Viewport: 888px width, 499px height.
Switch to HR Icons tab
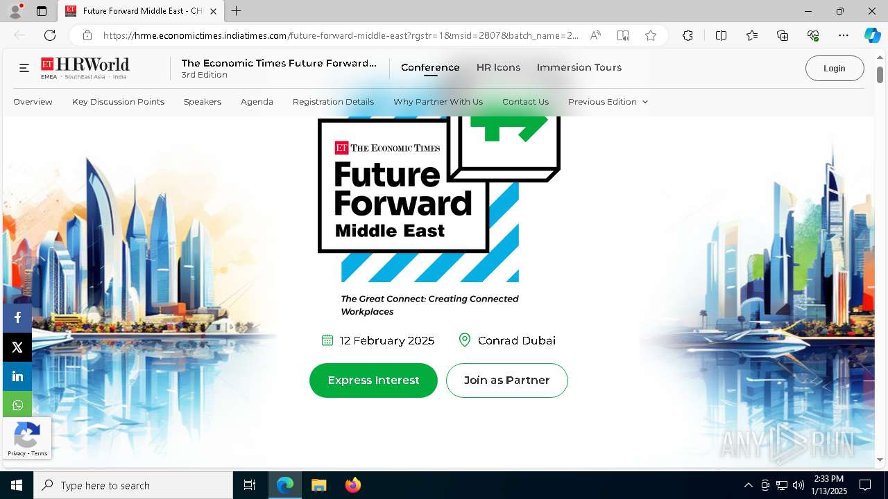(x=498, y=67)
